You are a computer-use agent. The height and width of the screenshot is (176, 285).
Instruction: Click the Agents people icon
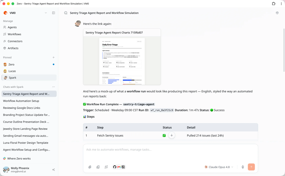5,27
